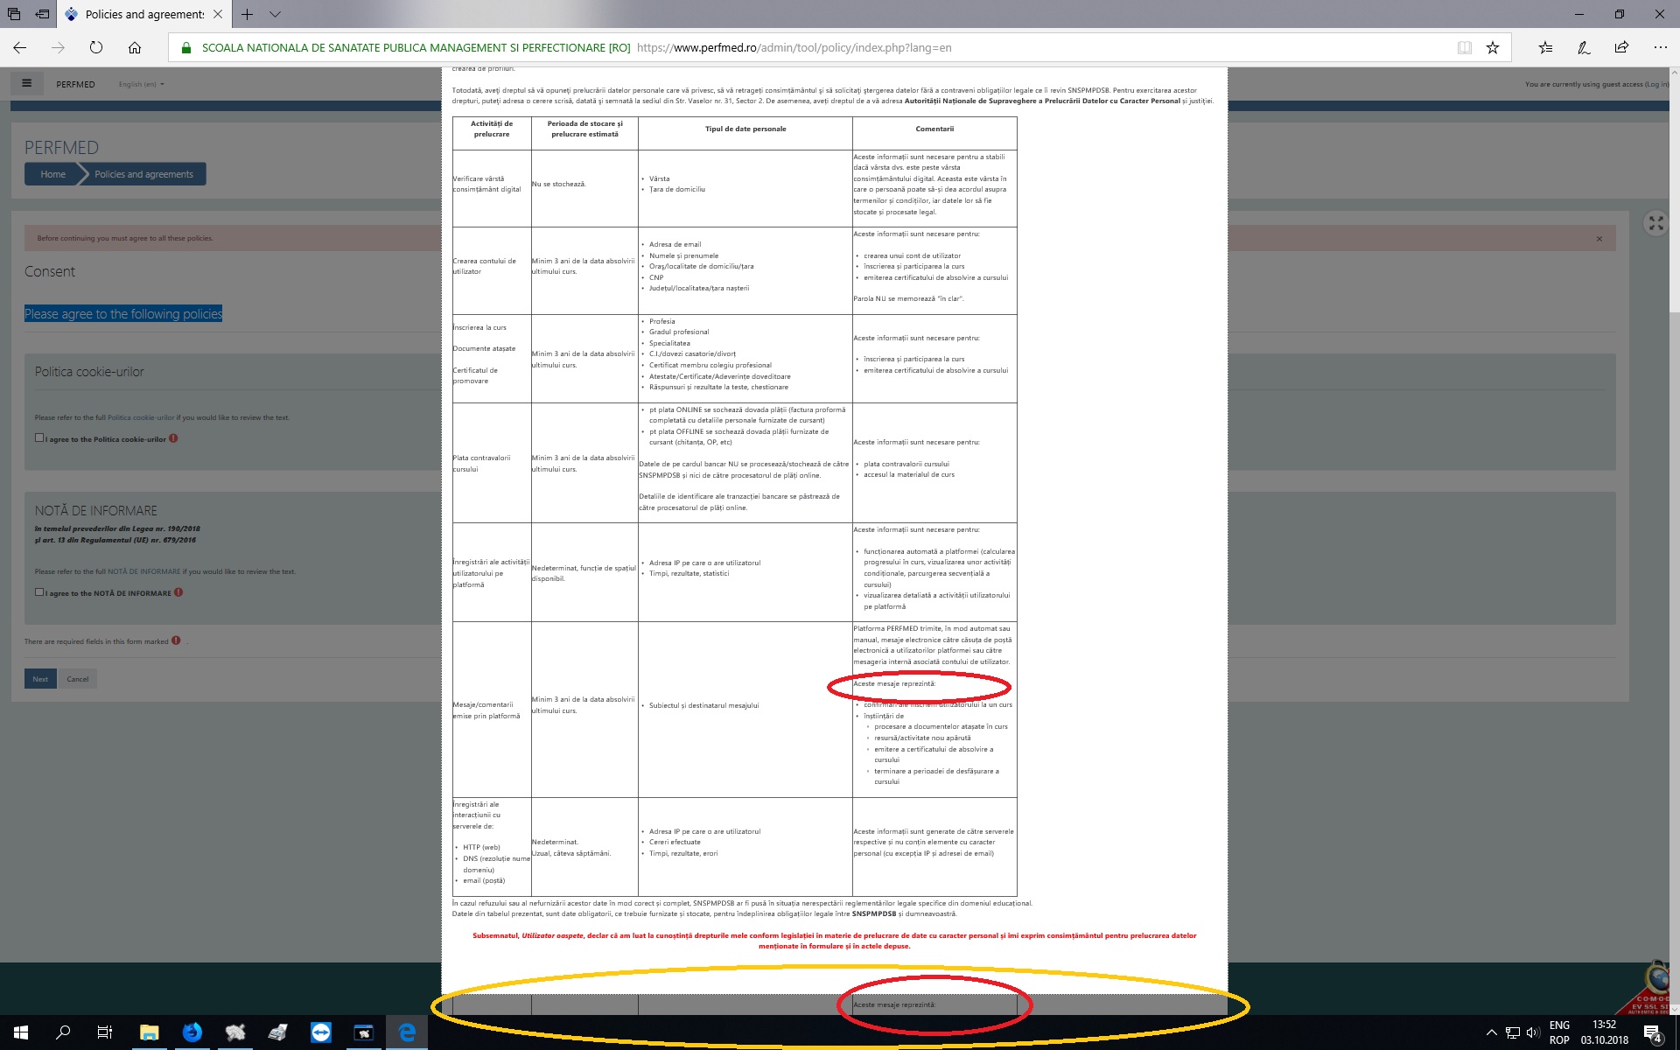Open the printer/fax taskbar app
Image resolution: width=1680 pixels, height=1050 pixels.
point(277,1032)
